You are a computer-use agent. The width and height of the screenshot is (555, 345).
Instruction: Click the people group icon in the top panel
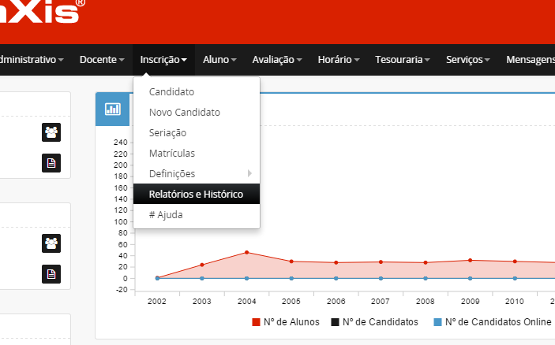click(51, 132)
